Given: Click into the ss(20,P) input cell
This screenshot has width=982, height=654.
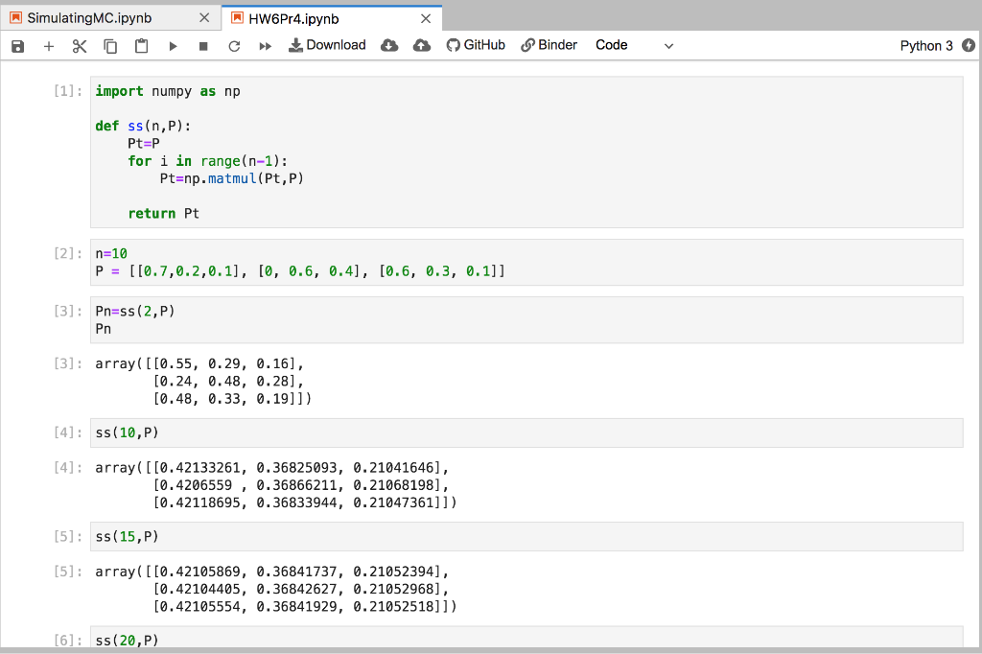Looking at the screenshot, I should click(x=526, y=639).
